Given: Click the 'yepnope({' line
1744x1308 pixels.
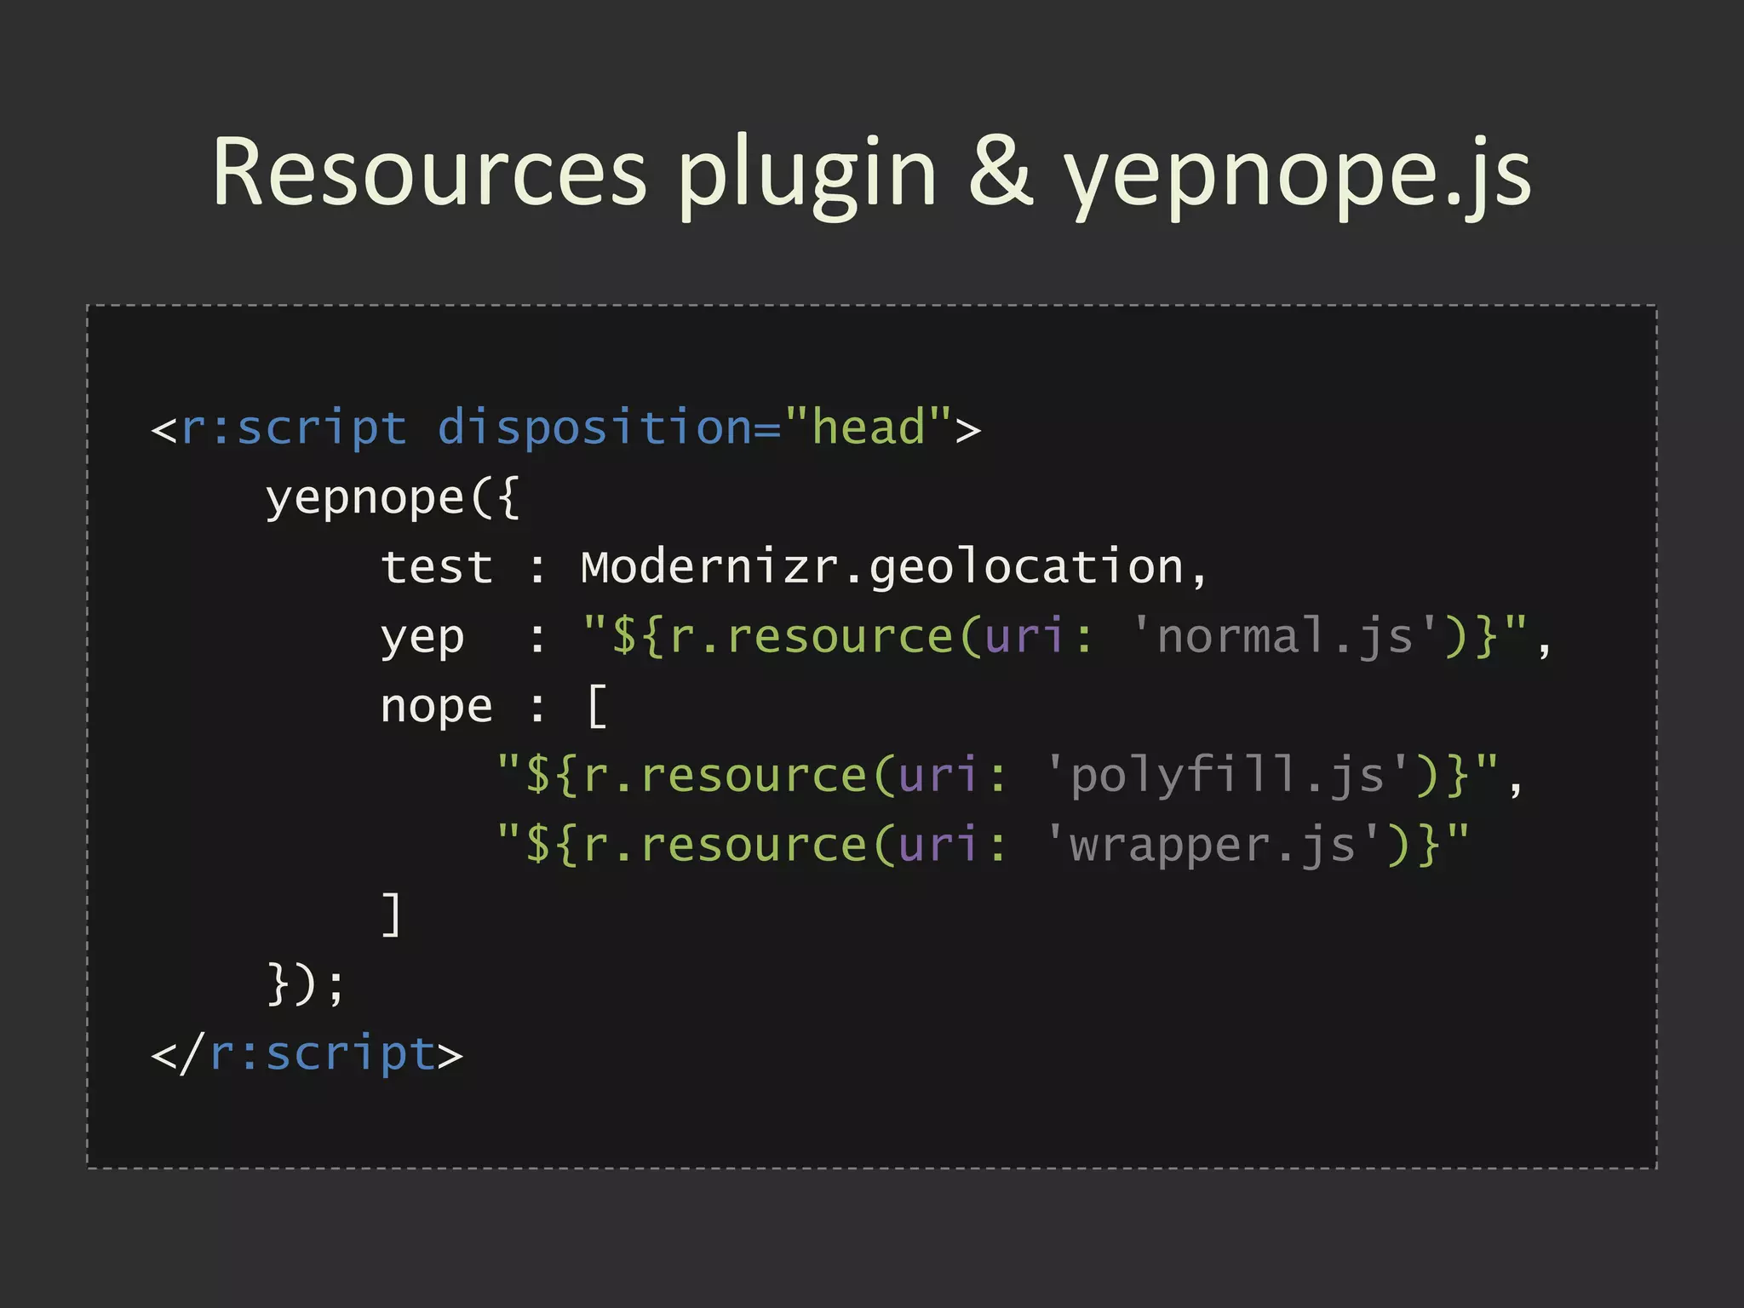Looking at the screenshot, I should tap(393, 498).
